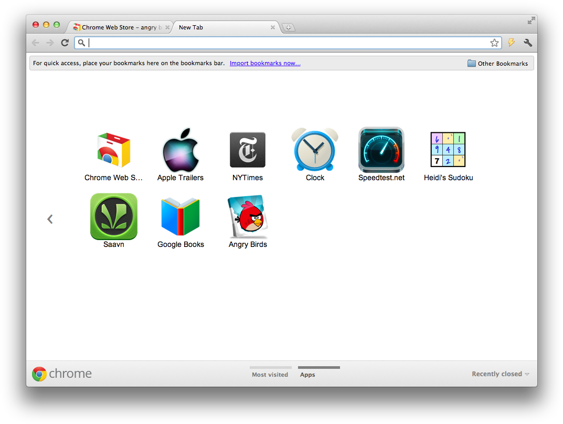This screenshot has height=424, width=563.
Task: Launch Heidi's Sudoku
Action: pos(448,150)
